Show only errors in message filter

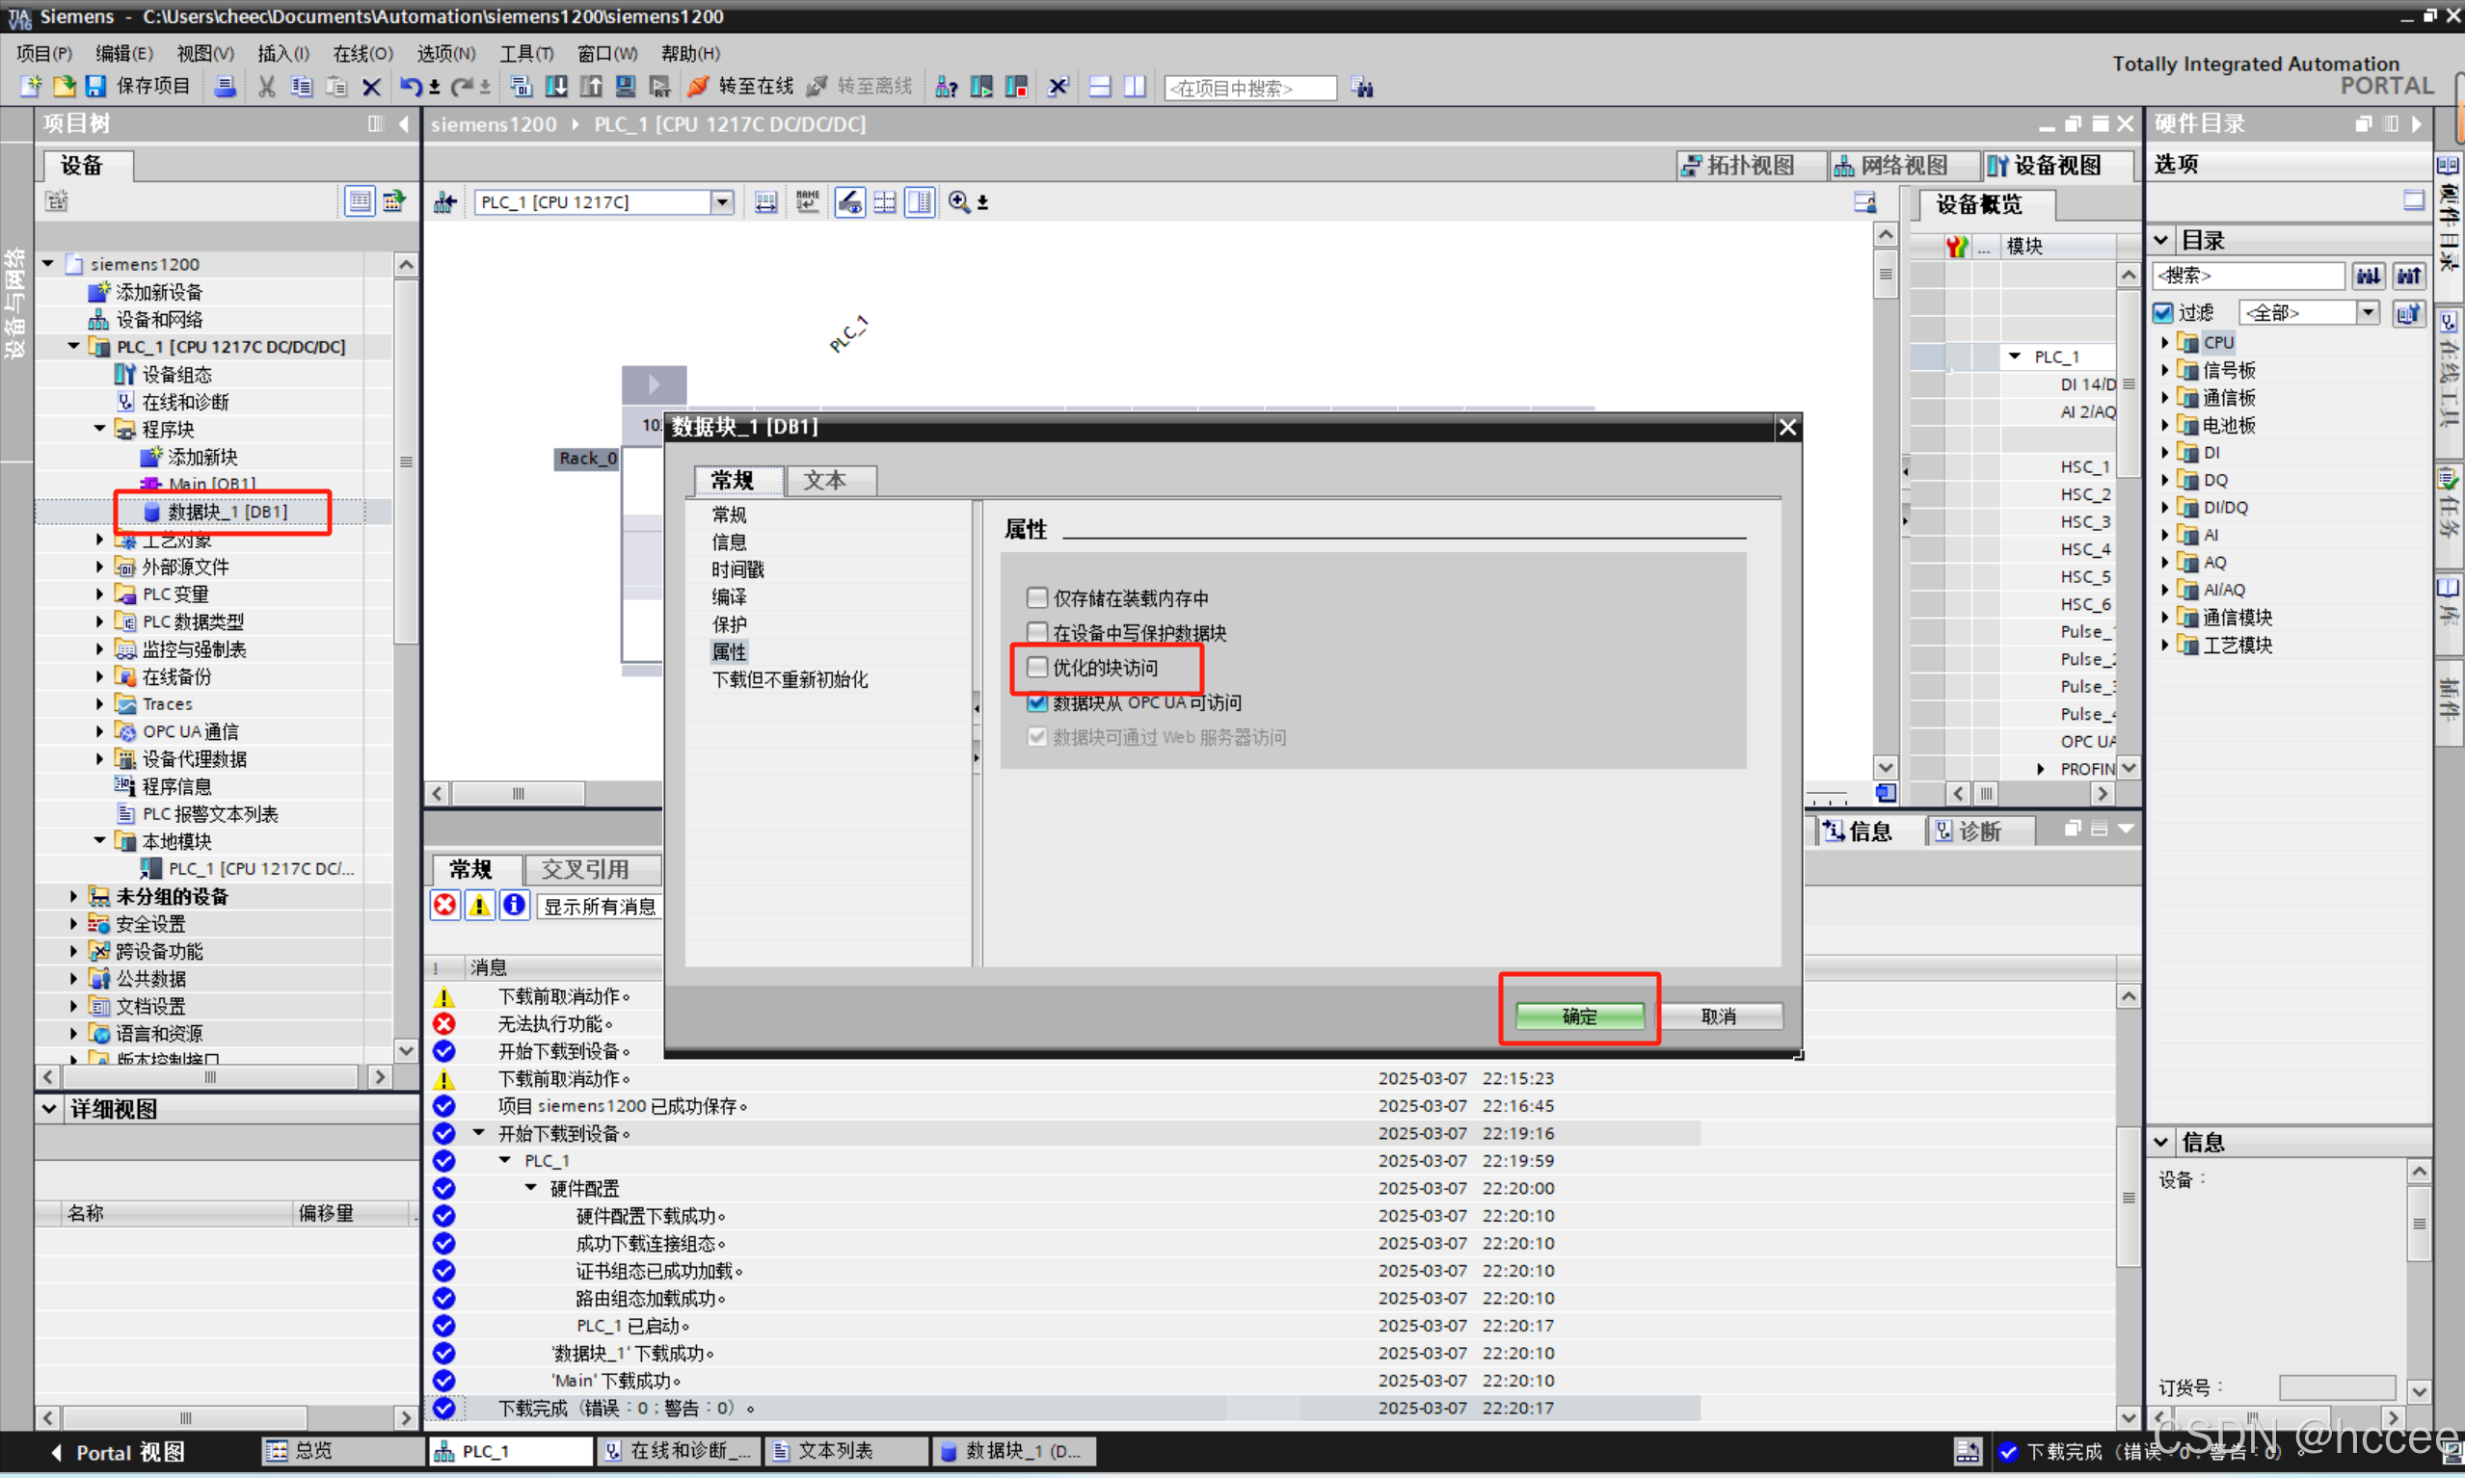pyautogui.click(x=444, y=905)
